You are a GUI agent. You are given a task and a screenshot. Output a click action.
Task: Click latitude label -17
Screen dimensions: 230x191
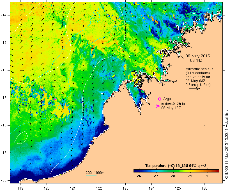pos(4,98)
